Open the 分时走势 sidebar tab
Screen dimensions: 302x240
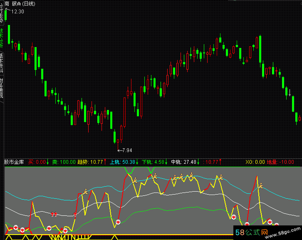2,13
